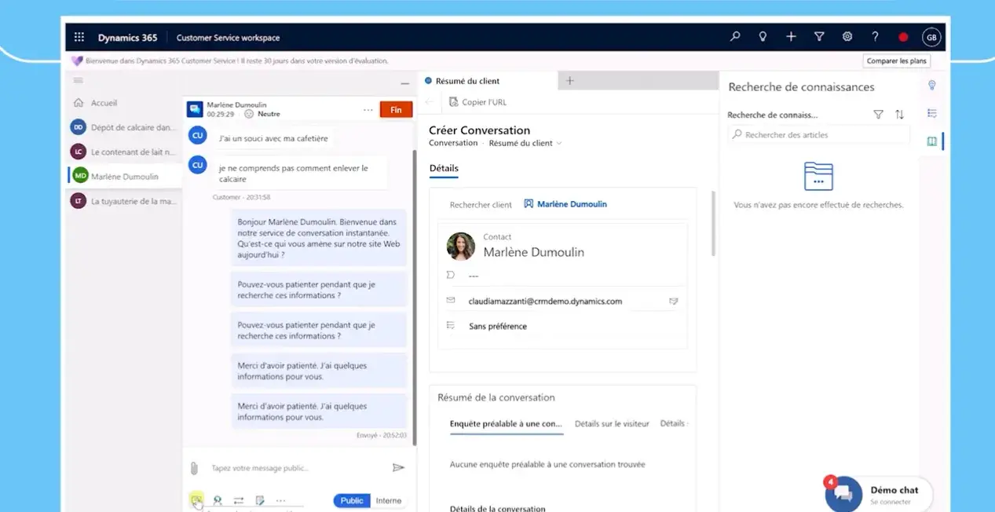Click the Customer Service workspace title
Screen dimensions: 995x512
coord(228,38)
